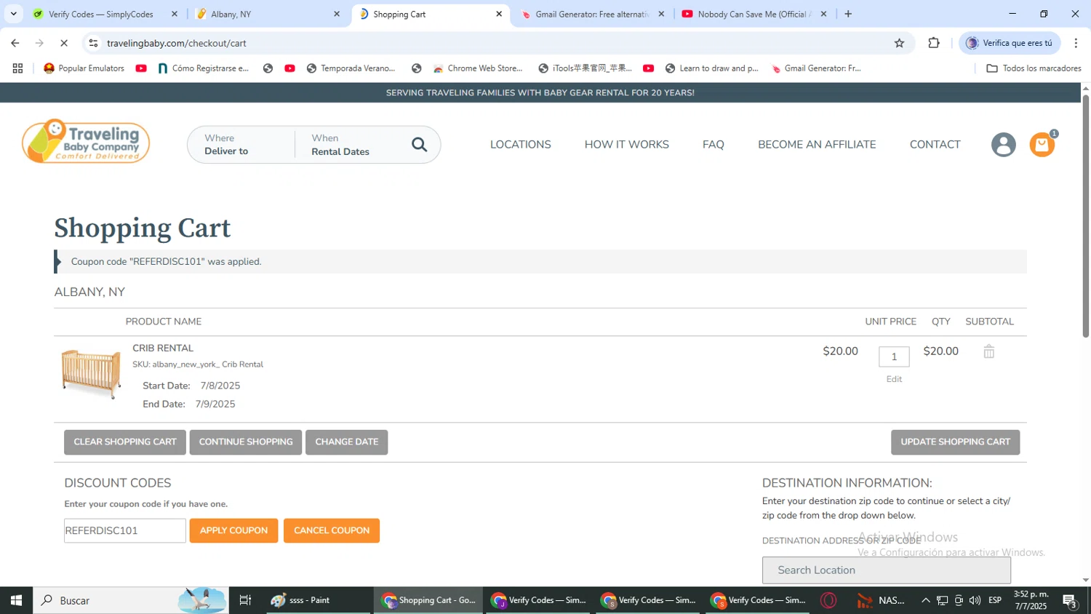Open the Temporada Verano bookmark

[351, 68]
